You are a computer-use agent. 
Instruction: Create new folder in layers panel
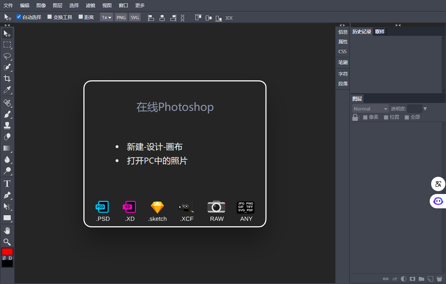421,279
